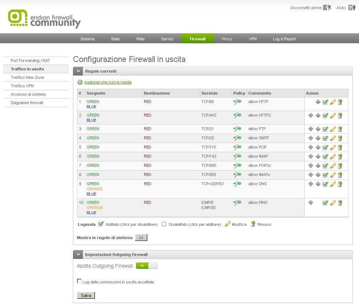Edit the allow PING rule

click(333, 203)
